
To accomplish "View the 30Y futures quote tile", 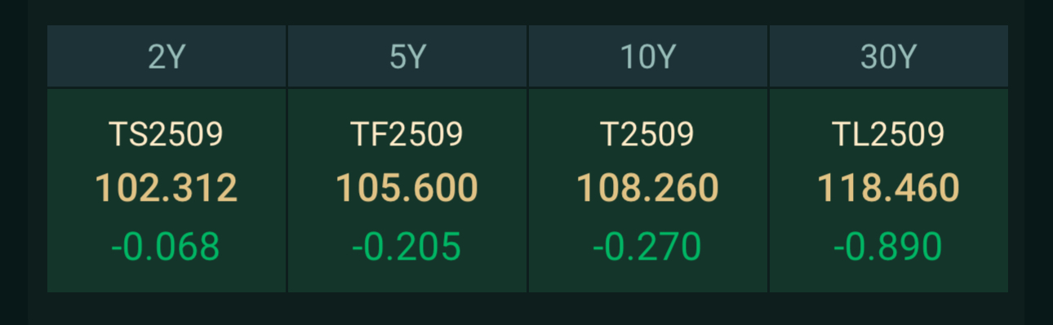I will click(x=889, y=190).
